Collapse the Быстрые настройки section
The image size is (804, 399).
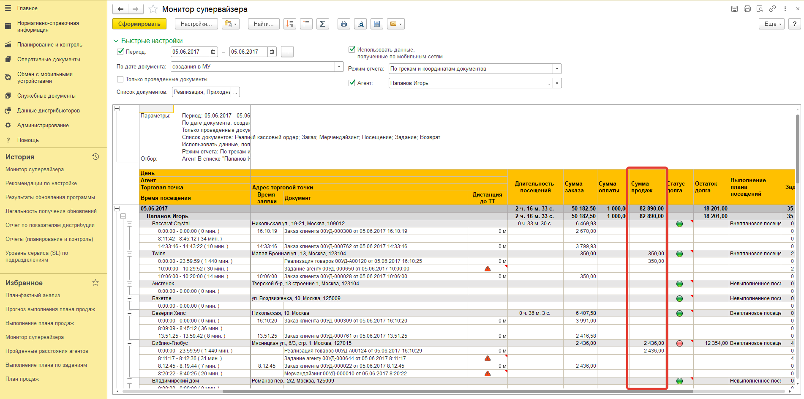(116, 41)
